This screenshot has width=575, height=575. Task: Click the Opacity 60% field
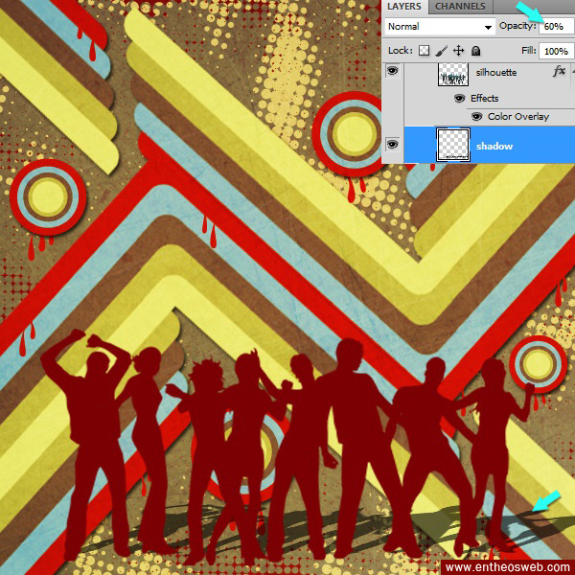coord(557,27)
